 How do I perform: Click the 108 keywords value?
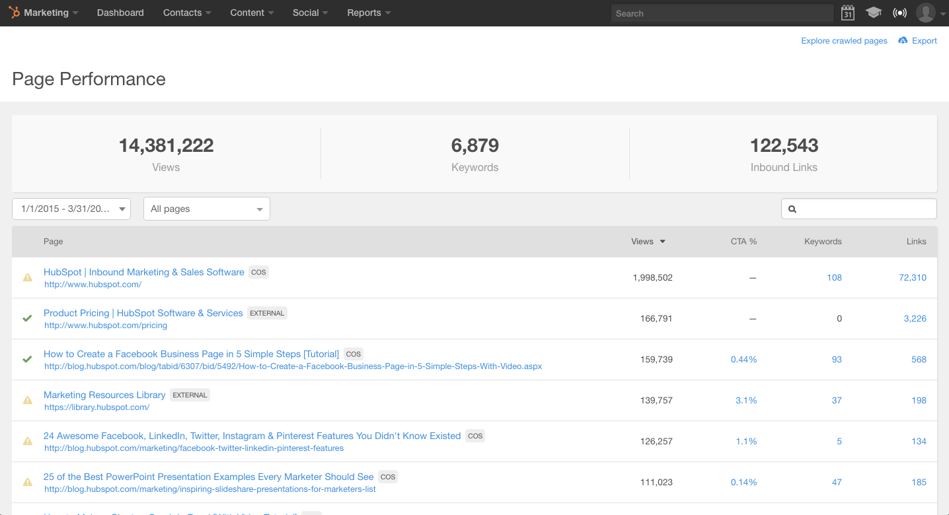[x=834, y=277]
